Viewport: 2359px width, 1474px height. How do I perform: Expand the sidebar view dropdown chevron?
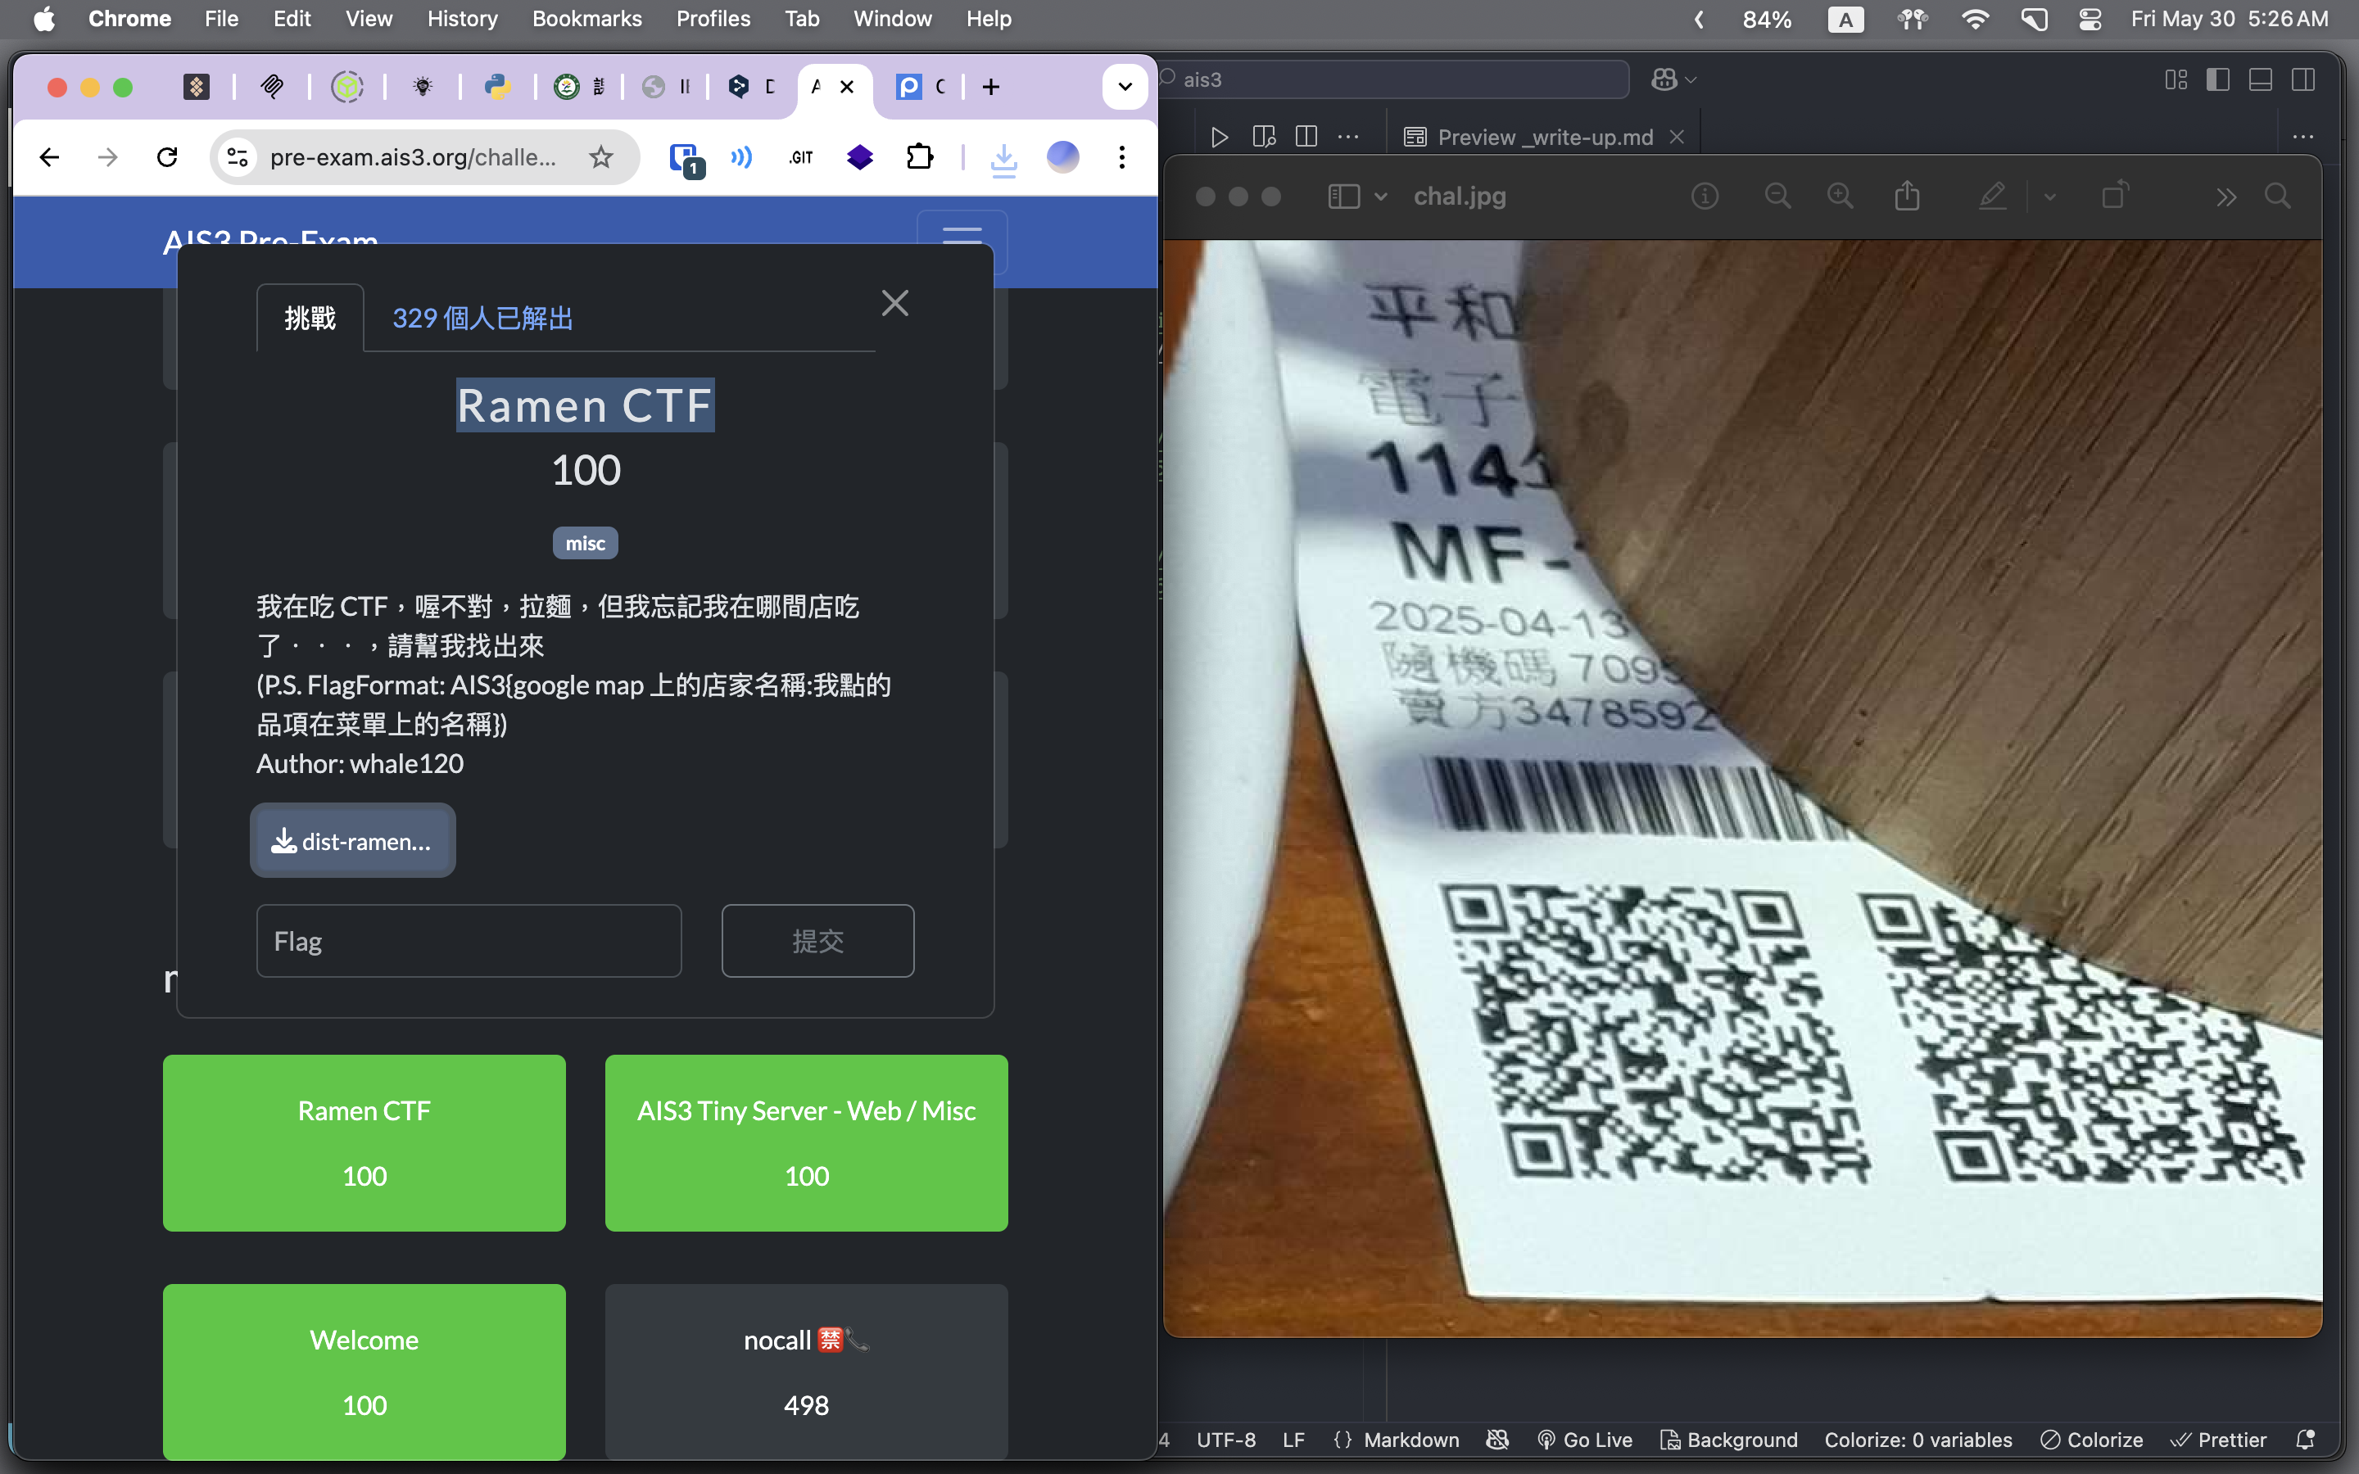coord(1380,197)
